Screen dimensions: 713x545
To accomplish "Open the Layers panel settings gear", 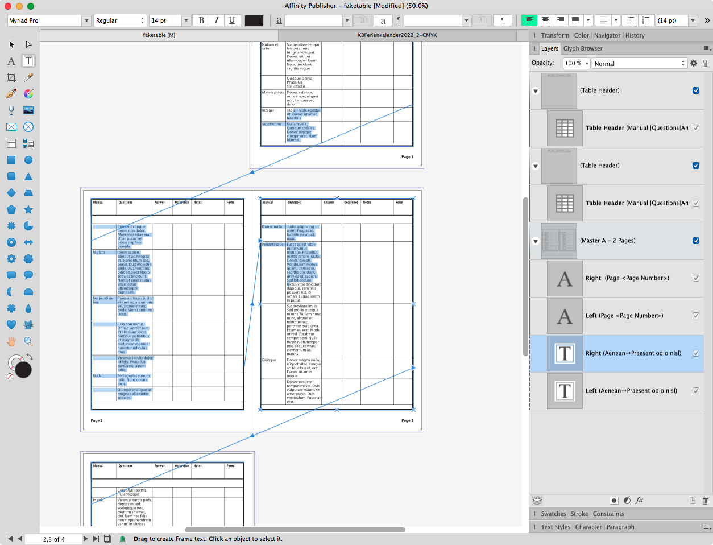I will [x=693, y=63].
